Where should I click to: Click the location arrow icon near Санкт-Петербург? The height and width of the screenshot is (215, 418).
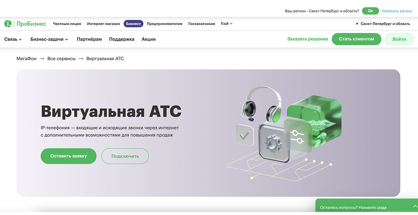click(357, 24)
